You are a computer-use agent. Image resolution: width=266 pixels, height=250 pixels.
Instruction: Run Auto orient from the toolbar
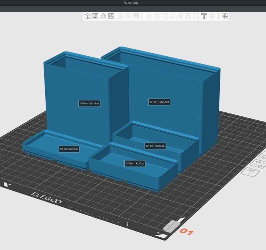point(103,16)
